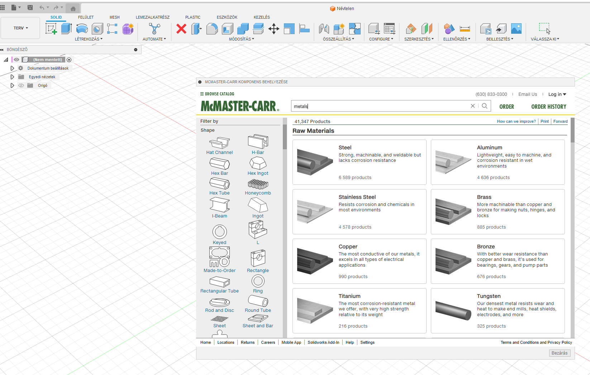
Task: Filter by Round Tube shape
Action: (258, 304)
